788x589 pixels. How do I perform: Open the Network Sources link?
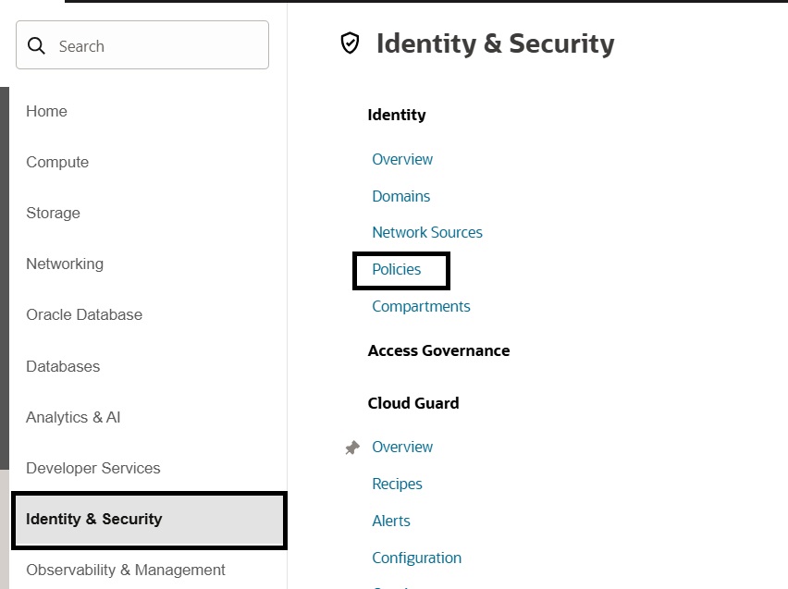point(427,232)
